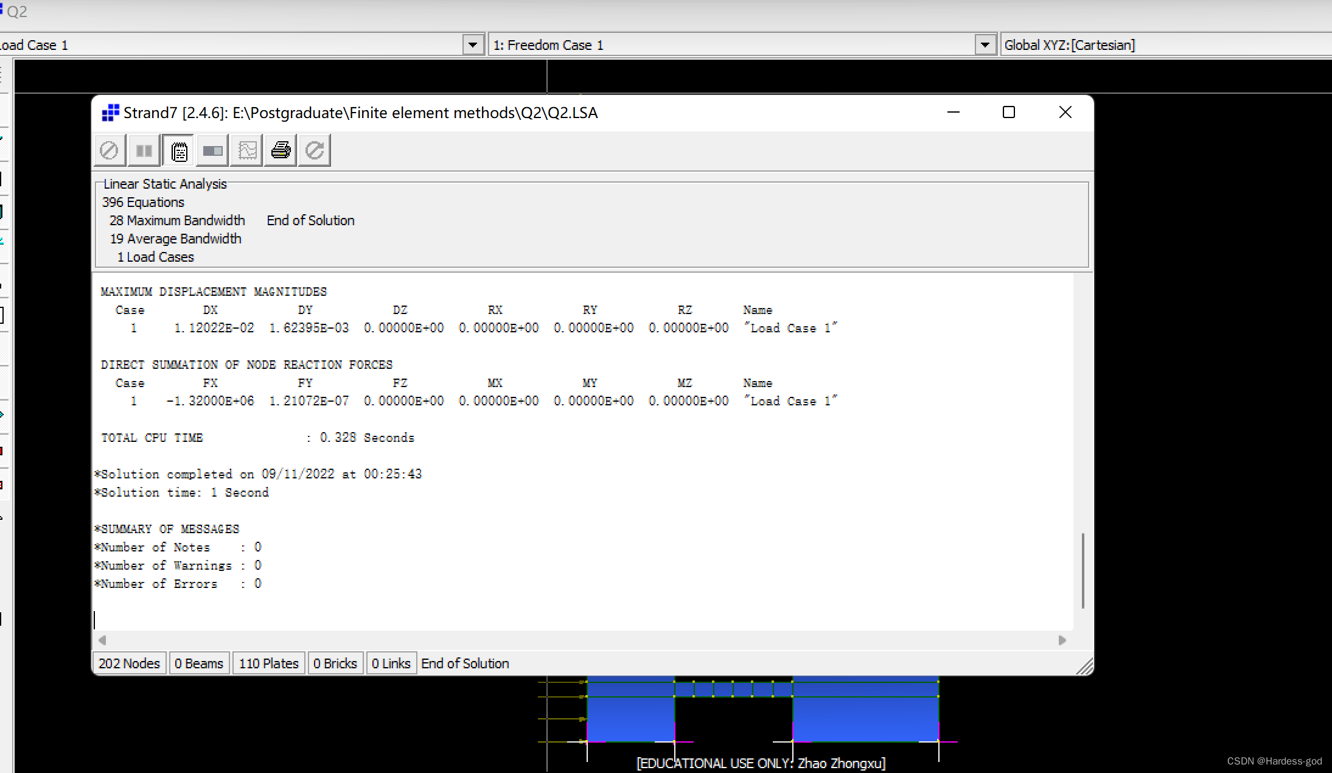Click the progress bar display icon

point(212,150)
